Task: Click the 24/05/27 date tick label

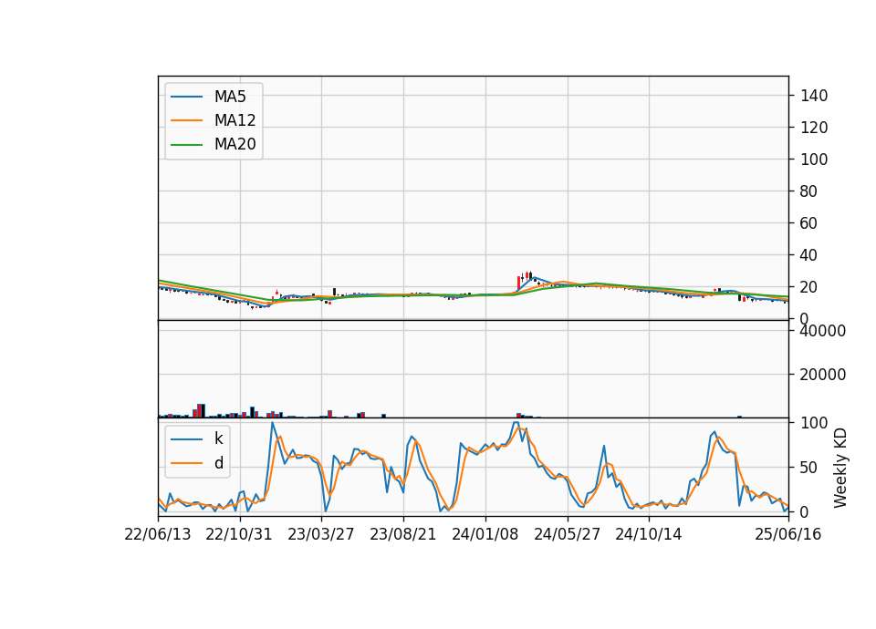Action: [x=567, y=534]
